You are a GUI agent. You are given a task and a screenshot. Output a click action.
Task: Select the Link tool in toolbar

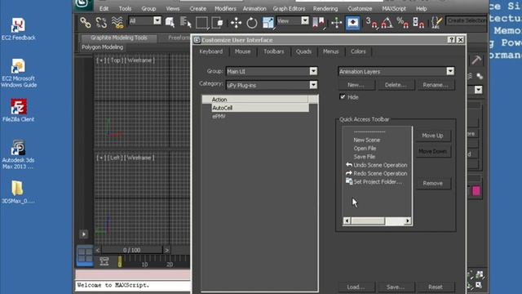click(x=85, y=23)
